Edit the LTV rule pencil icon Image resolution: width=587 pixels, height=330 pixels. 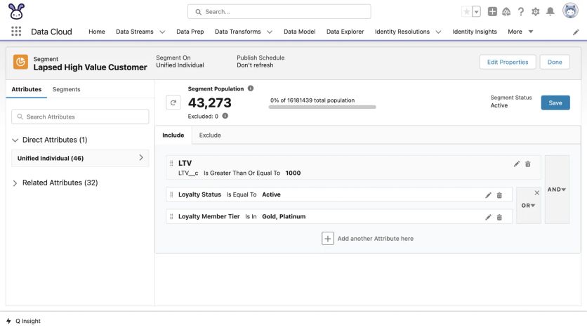click(517, 164)
